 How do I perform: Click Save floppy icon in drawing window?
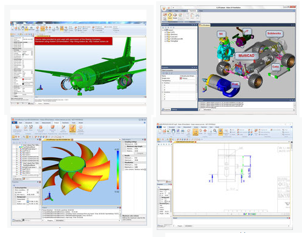coord(173,131)
